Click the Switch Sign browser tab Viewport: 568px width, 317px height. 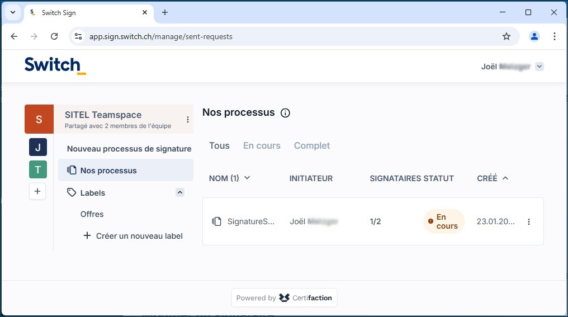[x=89, y=13]
